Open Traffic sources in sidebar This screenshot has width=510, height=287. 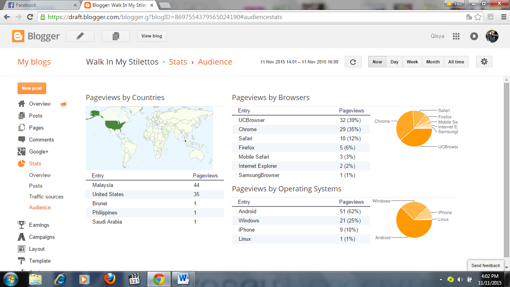tap(46, 197)
